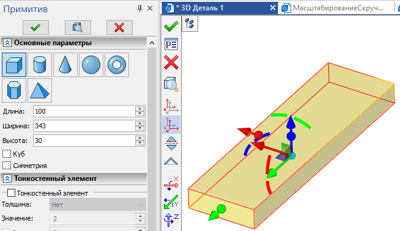This screenshot has width=400, height=231.
Task: Cancel primitive with red X button
Action: [119, 28]
